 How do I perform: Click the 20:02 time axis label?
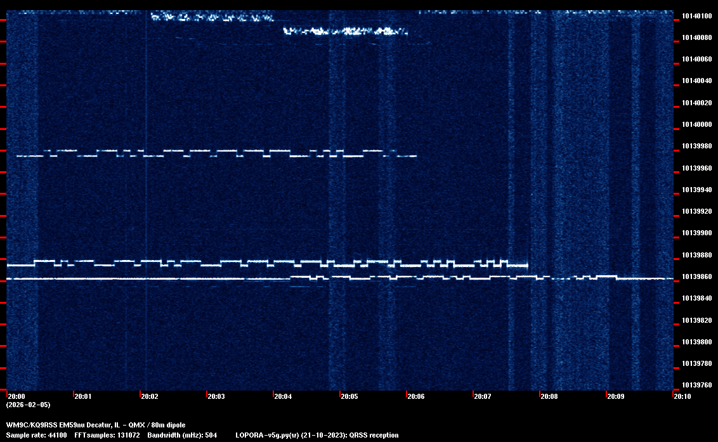[150, 396]
